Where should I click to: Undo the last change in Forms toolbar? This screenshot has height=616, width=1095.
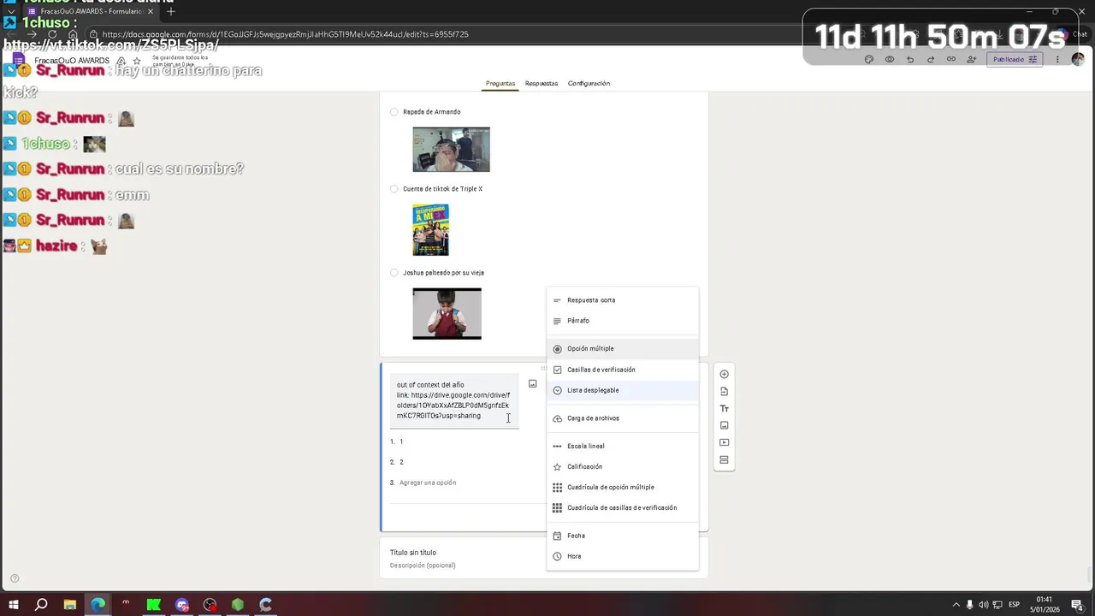coord(910,60)
